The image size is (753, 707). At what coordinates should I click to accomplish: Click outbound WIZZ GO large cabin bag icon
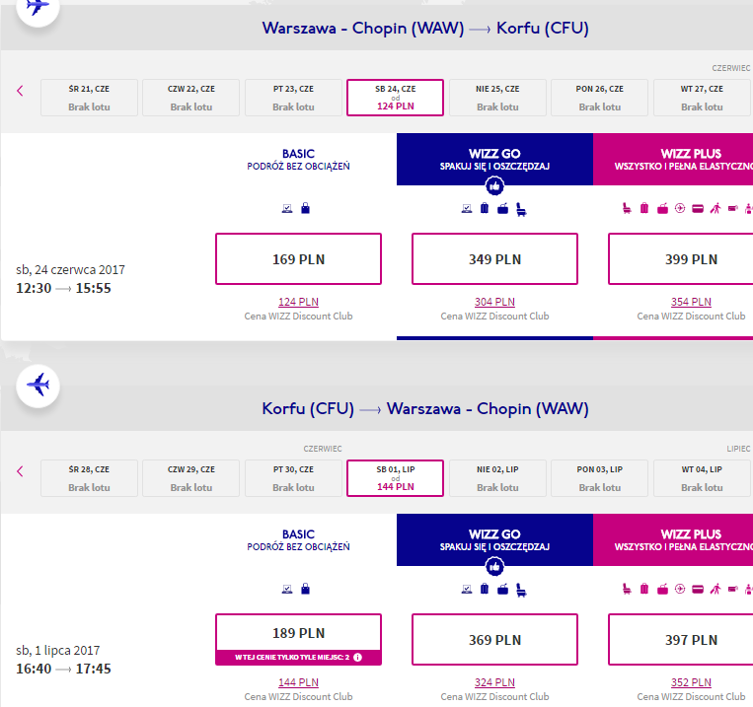point(502,209)
